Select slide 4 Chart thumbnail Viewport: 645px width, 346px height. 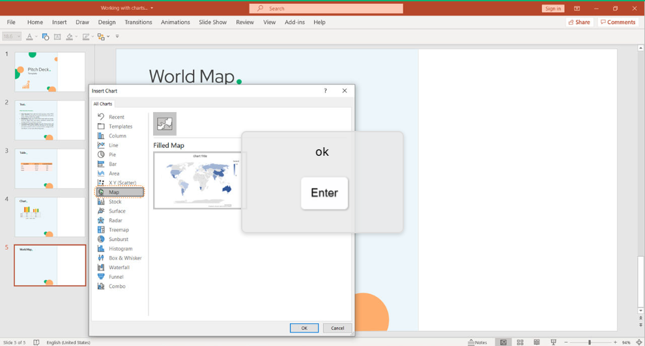[x=50, y=217]
